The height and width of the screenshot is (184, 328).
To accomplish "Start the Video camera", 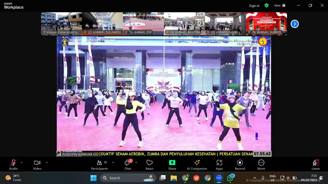I will click(x=37, y=165).
